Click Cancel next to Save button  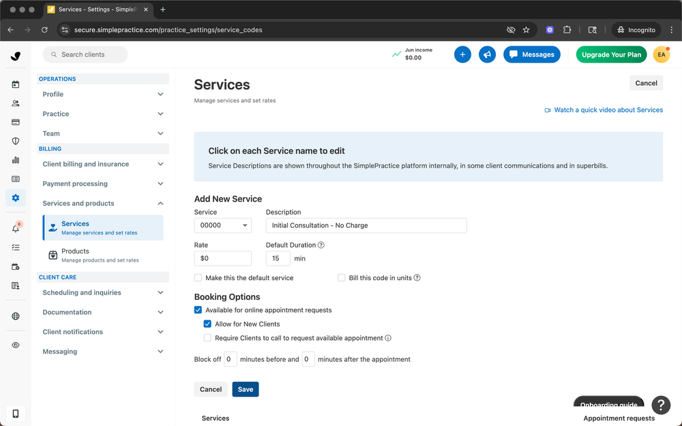[211, 389]
